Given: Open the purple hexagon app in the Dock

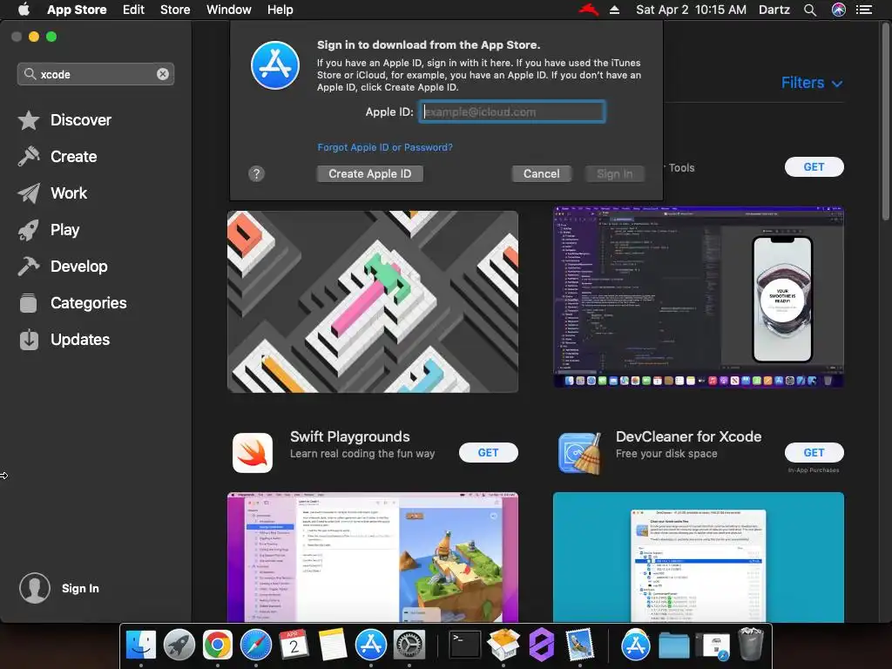Looking at the screenshot, I should click(542, 645).
